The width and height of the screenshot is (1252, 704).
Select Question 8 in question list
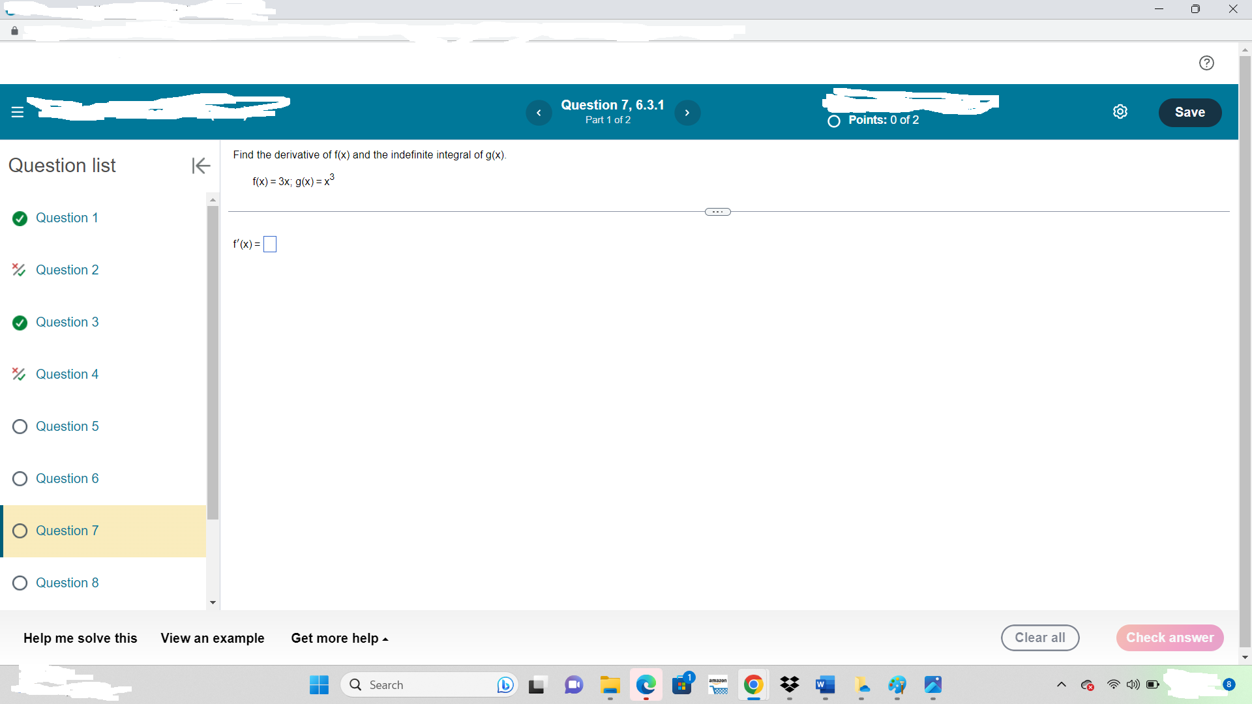tap(67, 583)
